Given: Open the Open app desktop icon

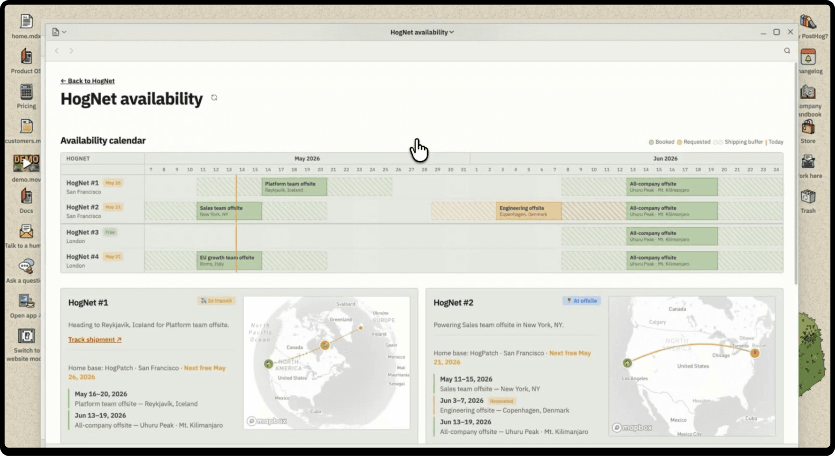Looking at the screenshot, I should [26, 301].
